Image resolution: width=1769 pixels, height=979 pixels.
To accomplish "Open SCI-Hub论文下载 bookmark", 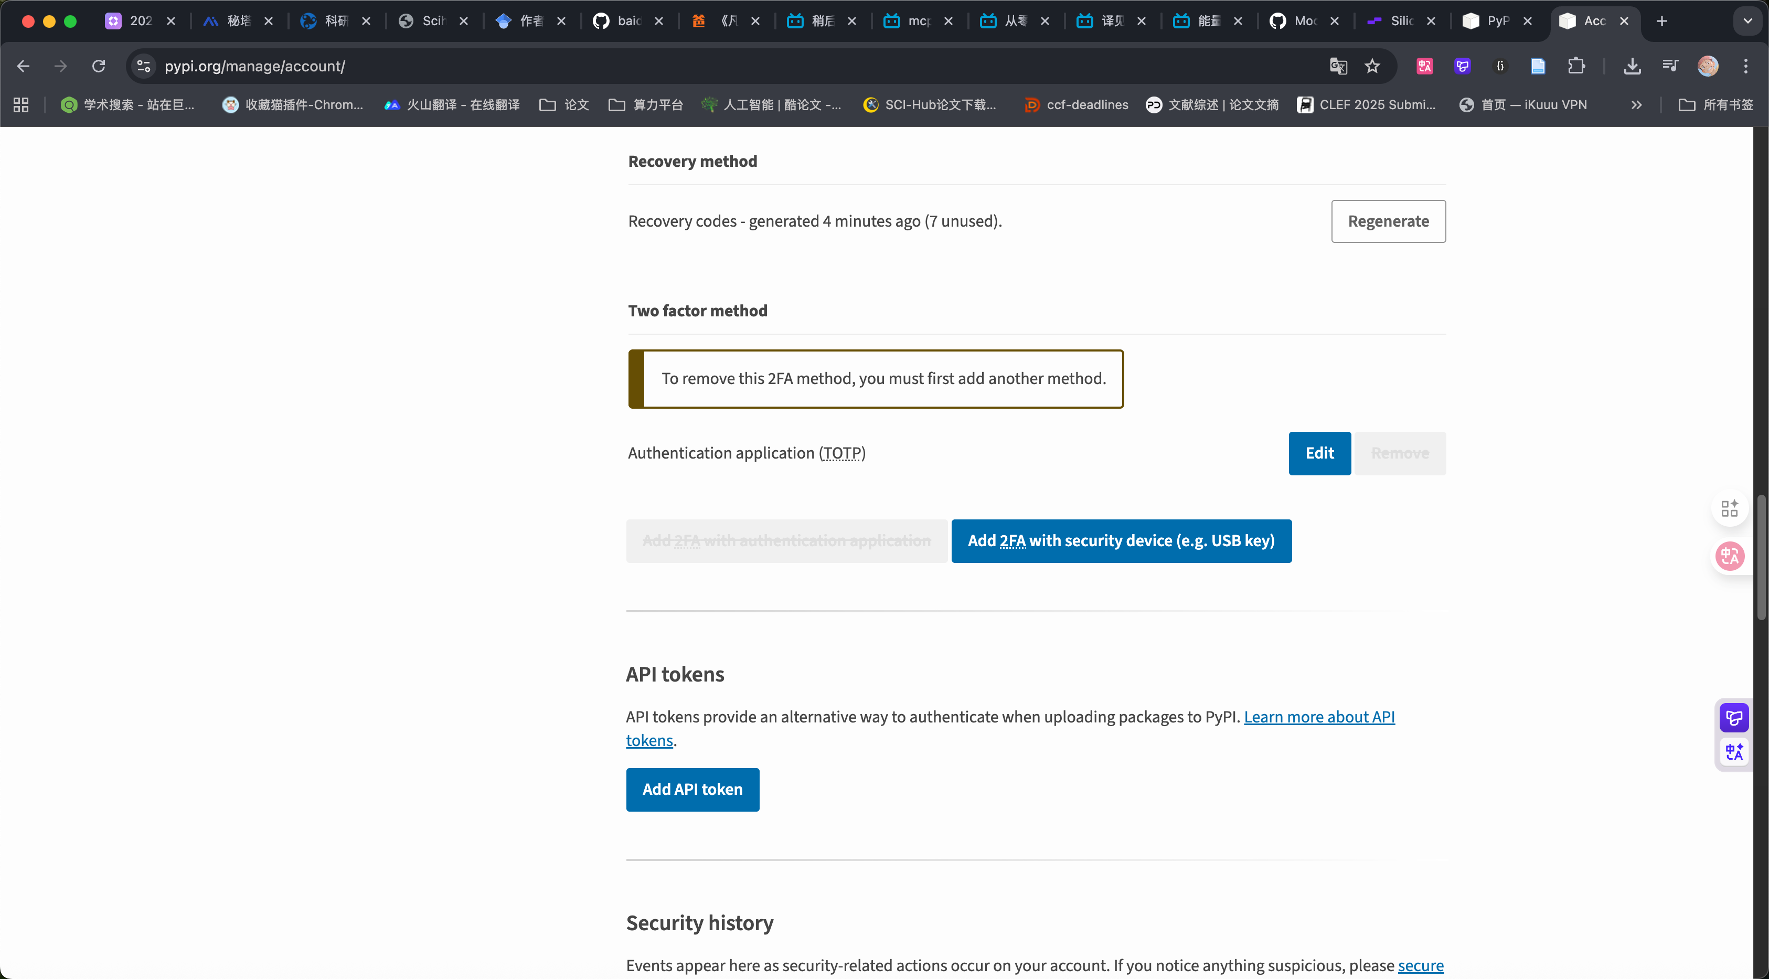I will [x=930, y=105].
